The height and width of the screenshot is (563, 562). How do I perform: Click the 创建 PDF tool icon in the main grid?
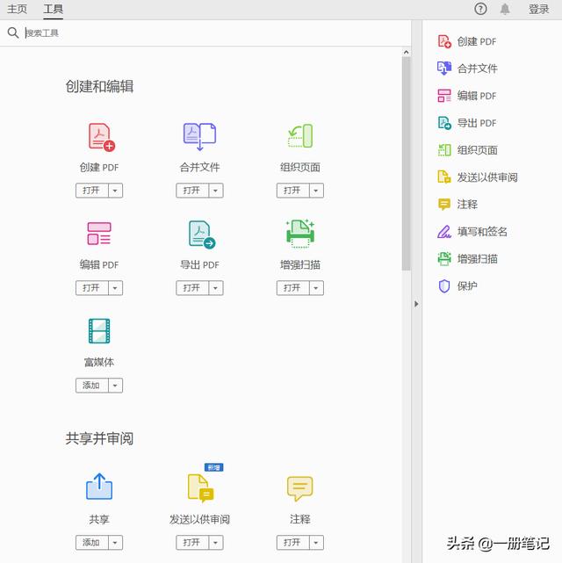101,137
